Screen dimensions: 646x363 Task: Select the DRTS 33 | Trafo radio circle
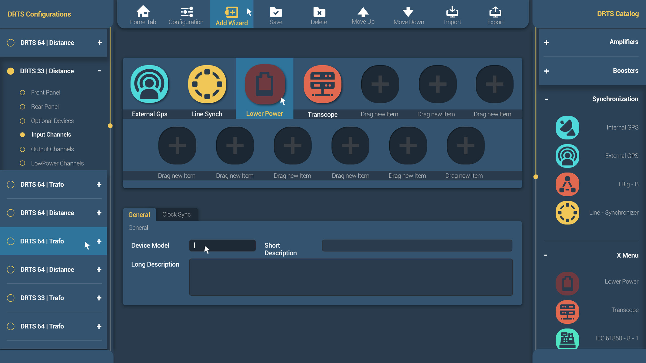tap(11, 298)
